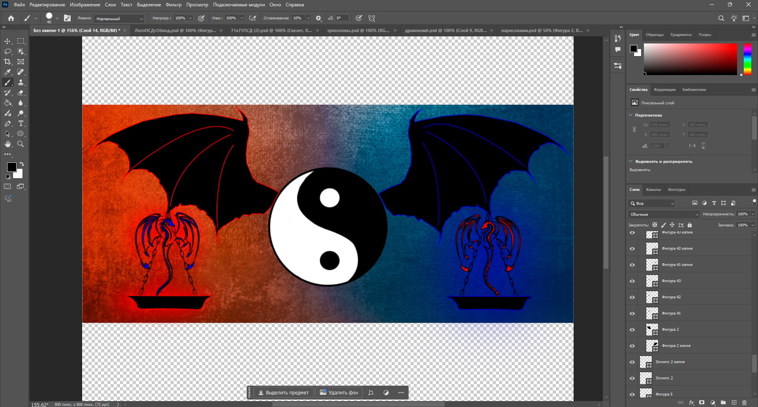Create new layer with plus icon
The height and width of the screenshot is (407, 758).
734,403
